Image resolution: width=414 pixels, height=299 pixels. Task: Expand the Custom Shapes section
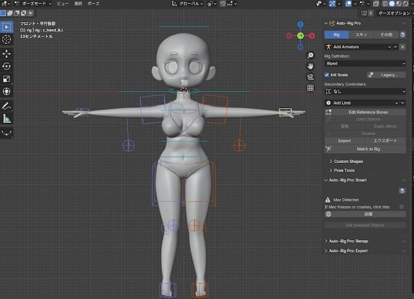(349, 161)
